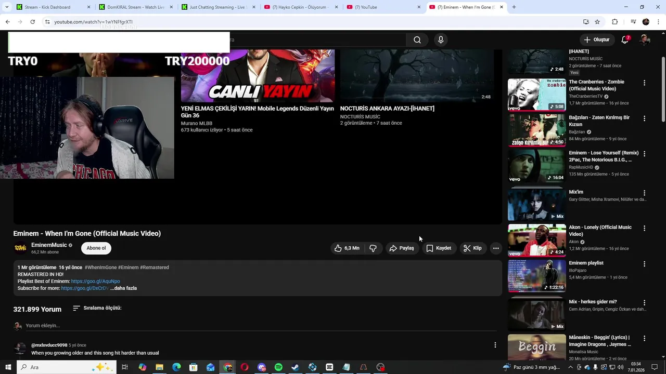Viewport: 666px width, 374px height.
Task: Open Steam from taskbar
Action: [x=296, y=367]
